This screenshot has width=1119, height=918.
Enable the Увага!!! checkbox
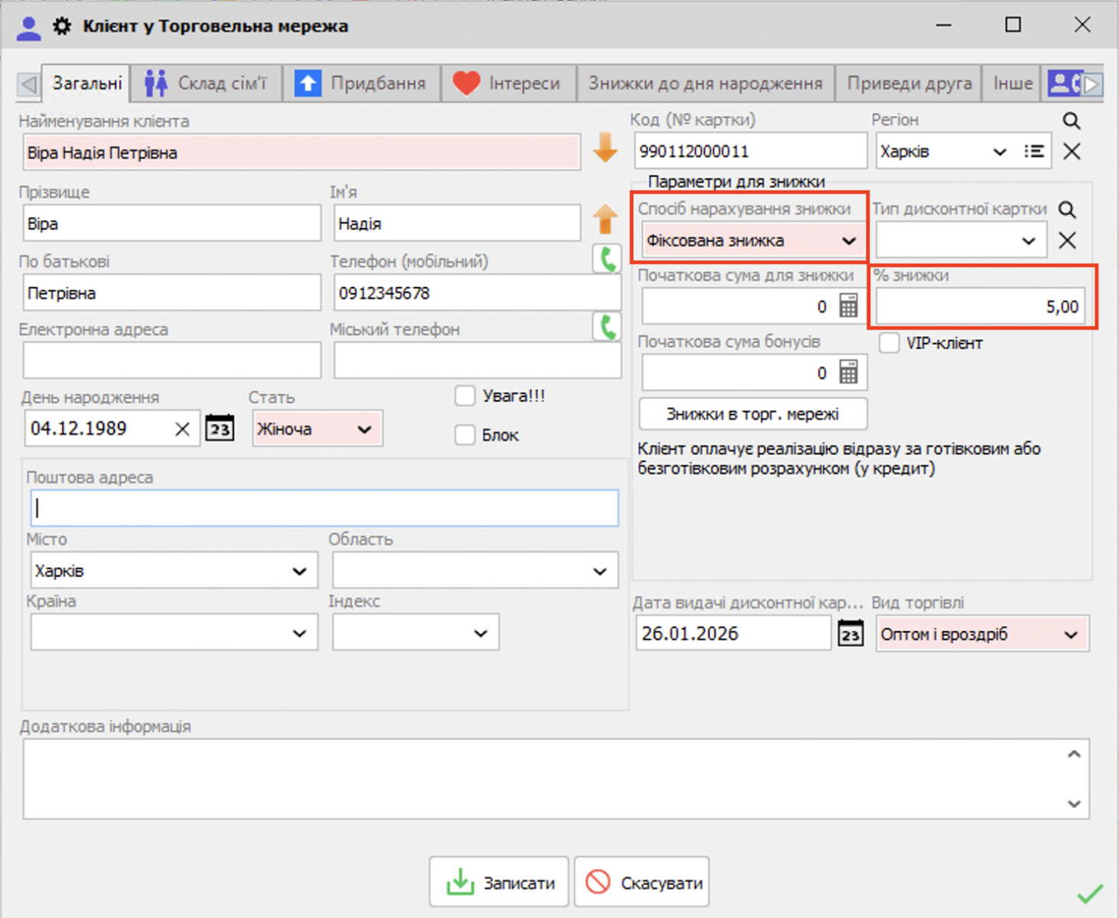(465, 396)
